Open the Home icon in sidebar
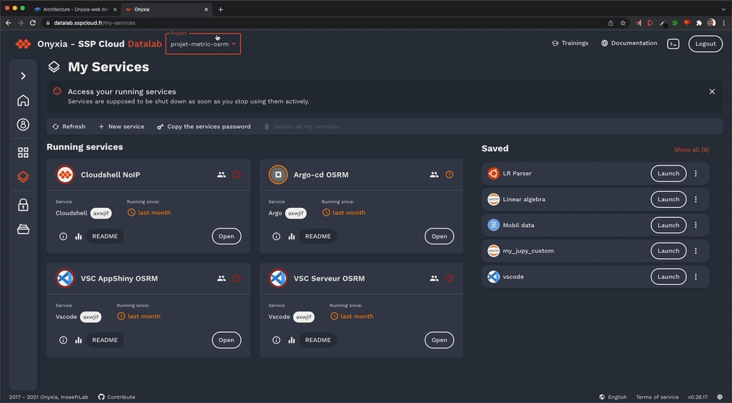This screenshot has width=732, height=403. (23, 101)
